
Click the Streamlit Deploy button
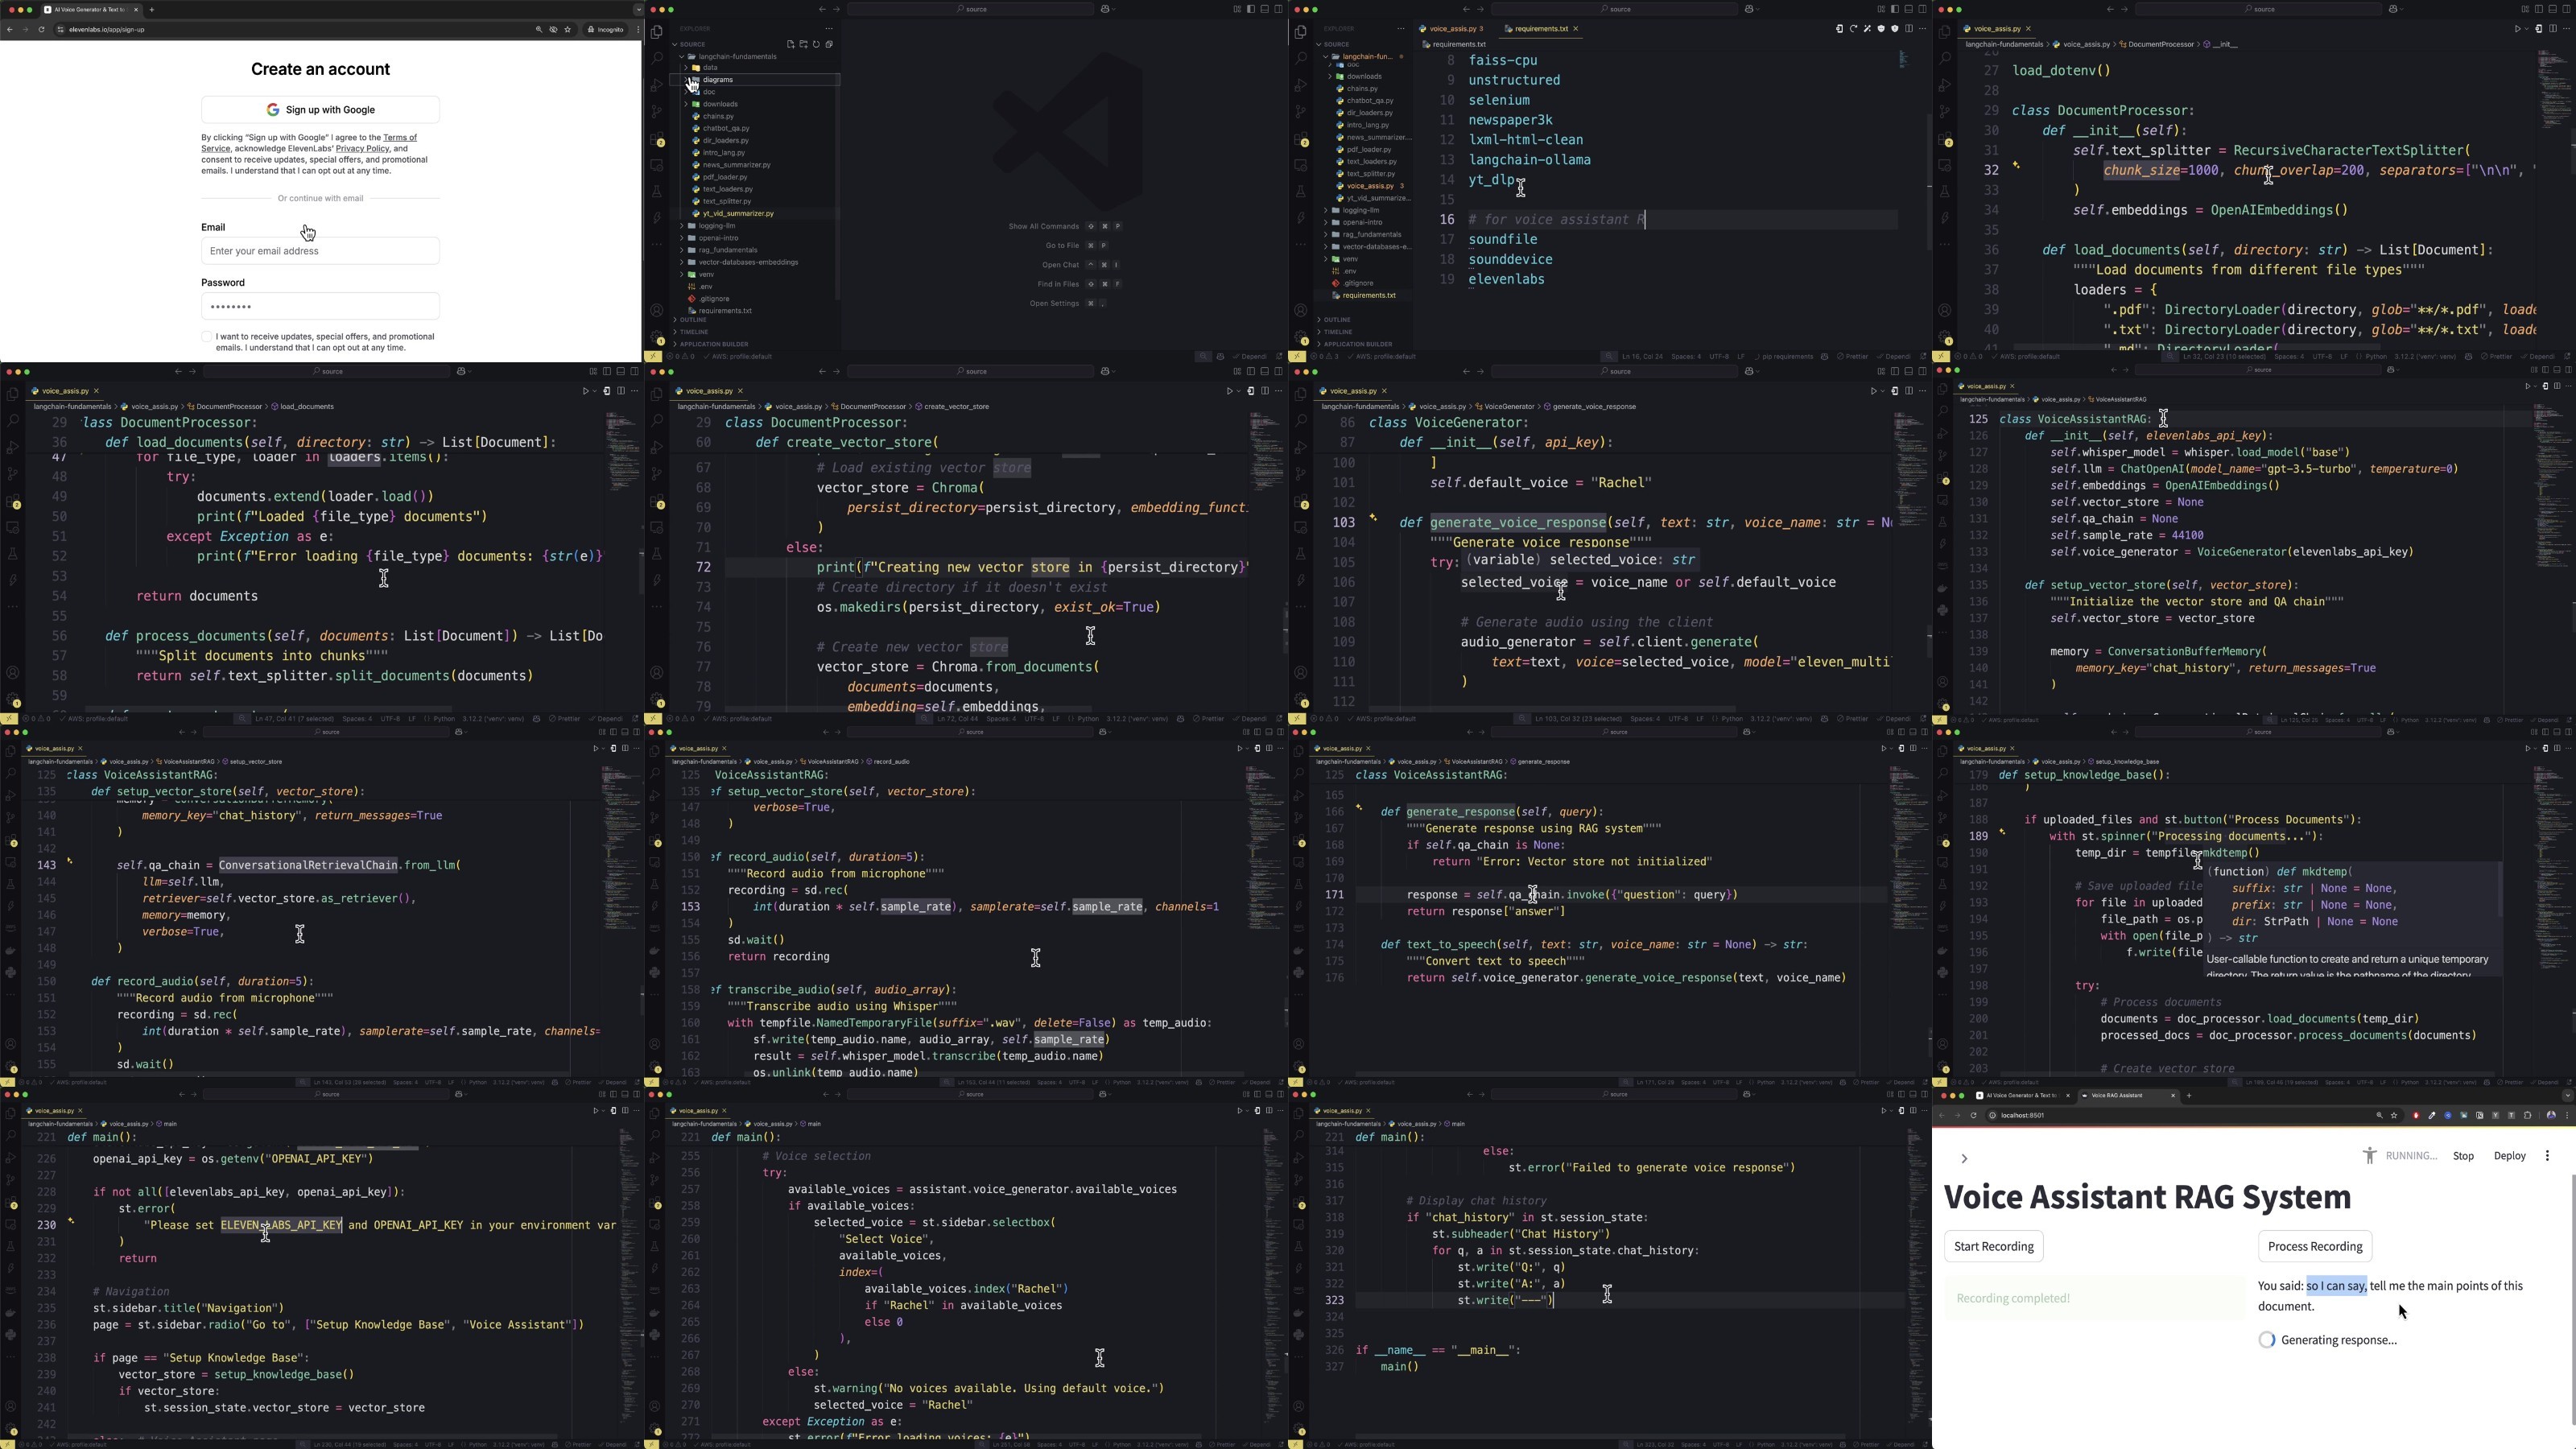pyautogui.click(x=2509, y=1156)
